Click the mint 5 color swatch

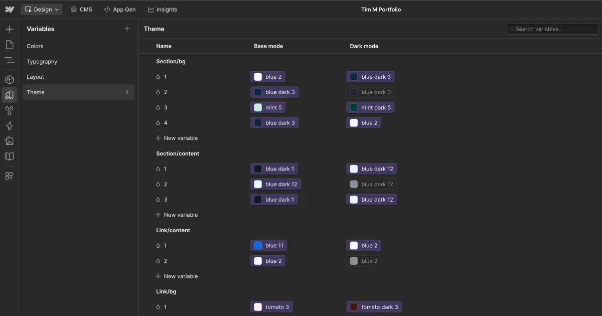(257, 107)
